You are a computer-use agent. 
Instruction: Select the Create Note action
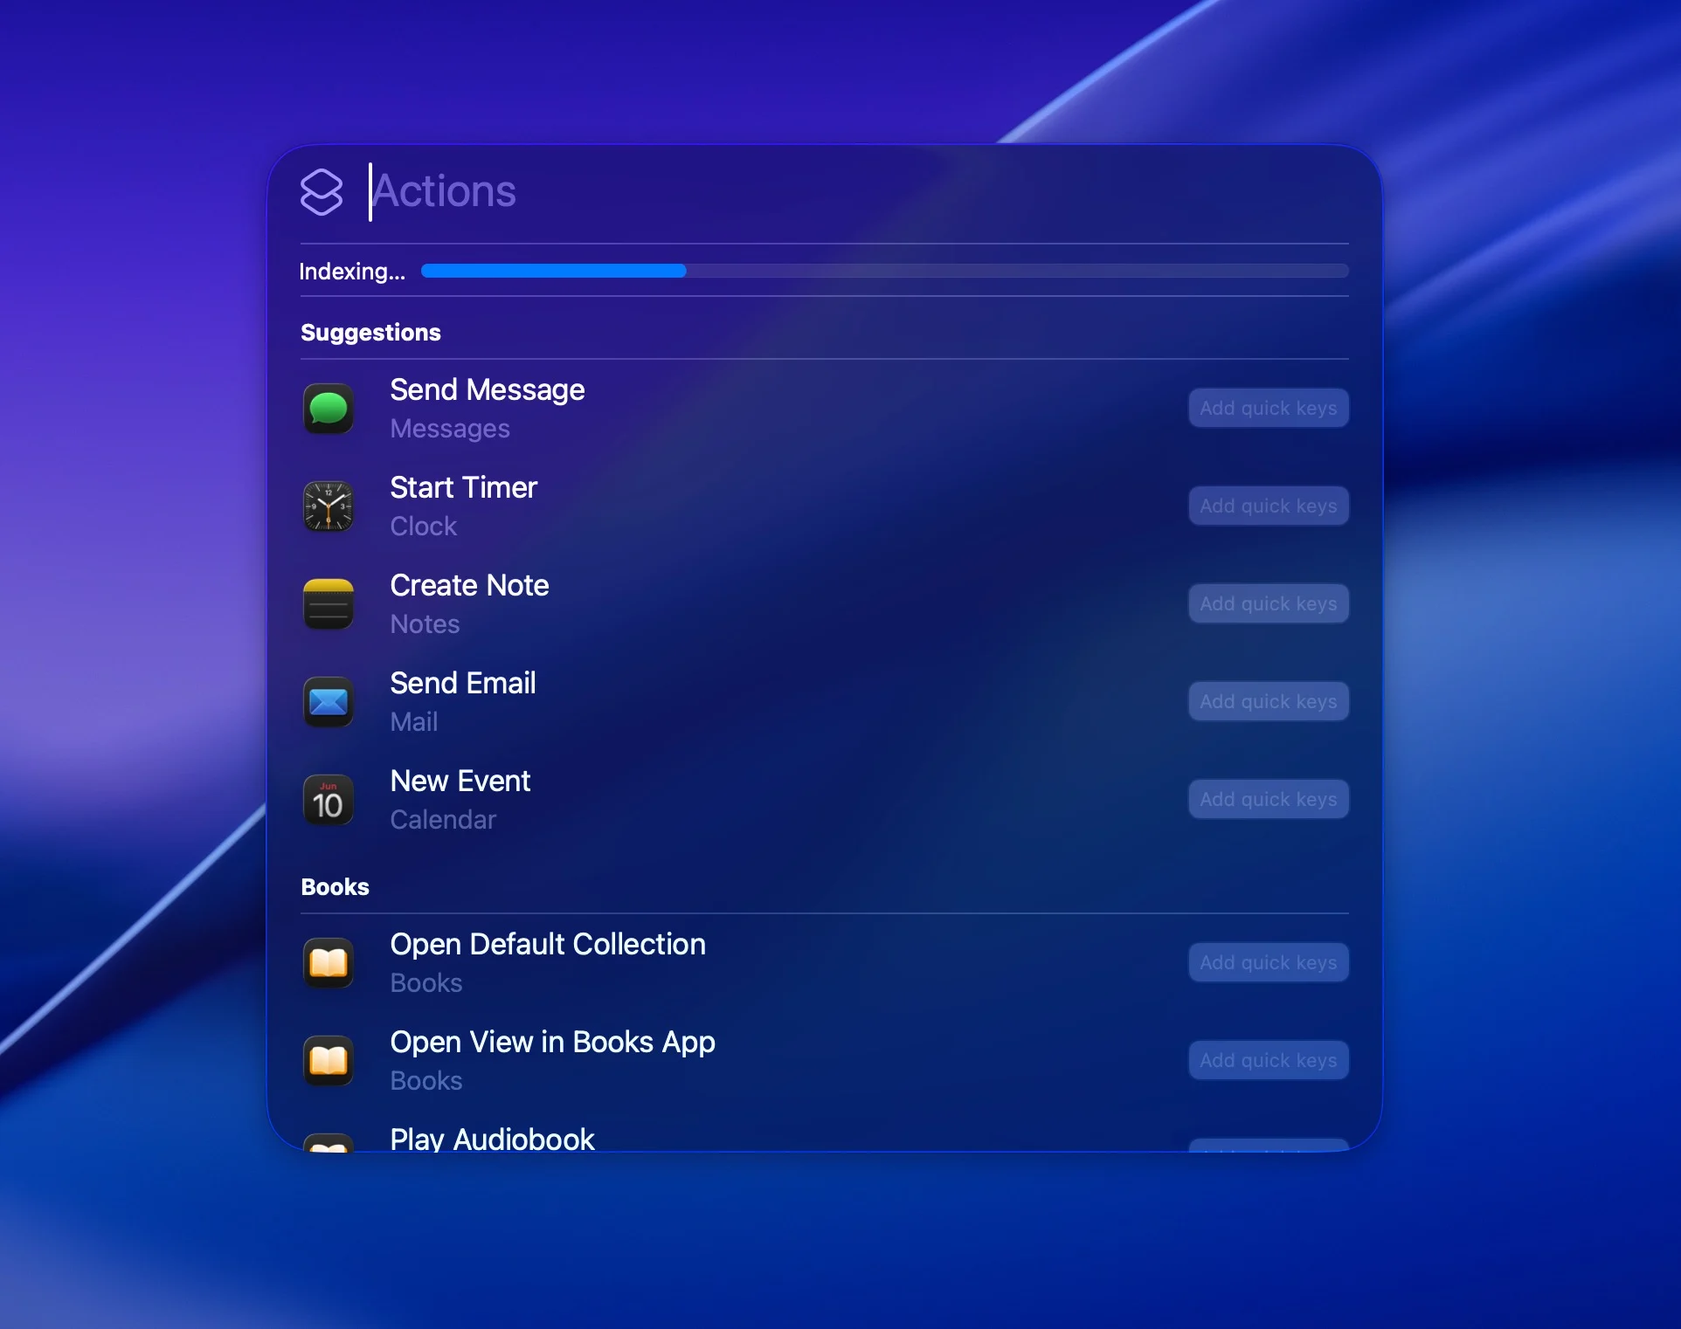tap(825, 604)
